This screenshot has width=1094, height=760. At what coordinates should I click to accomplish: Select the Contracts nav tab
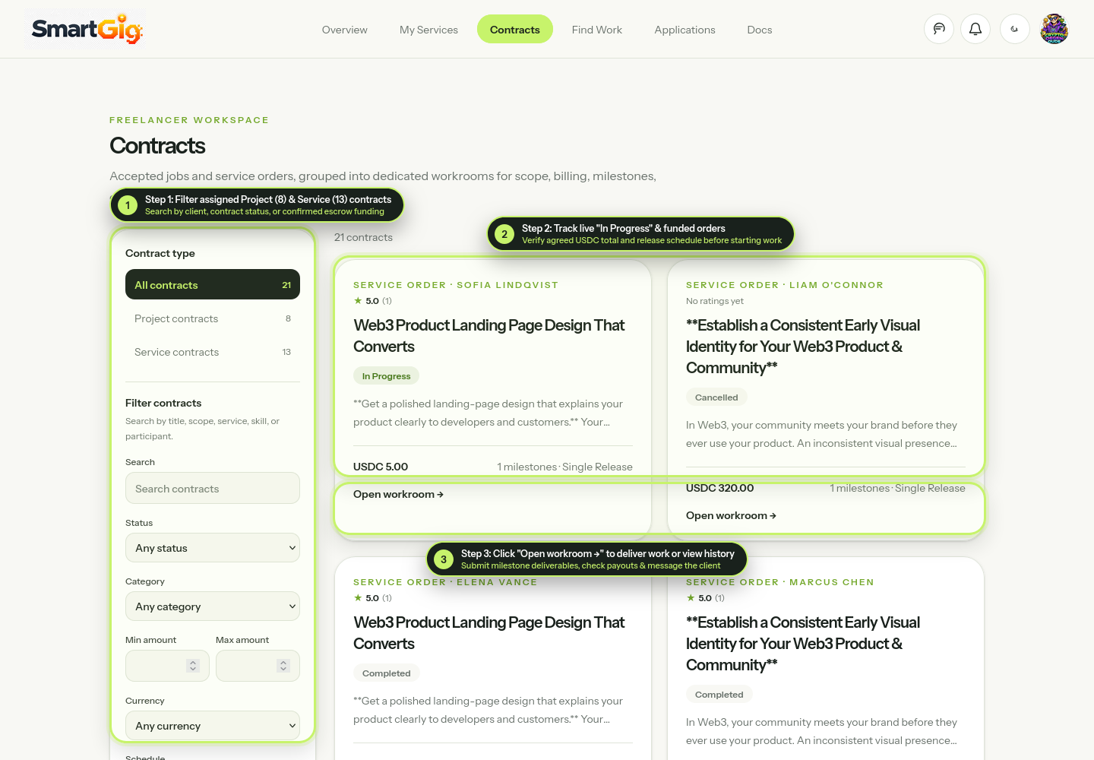pyautogui.click(x=515, y=30)
